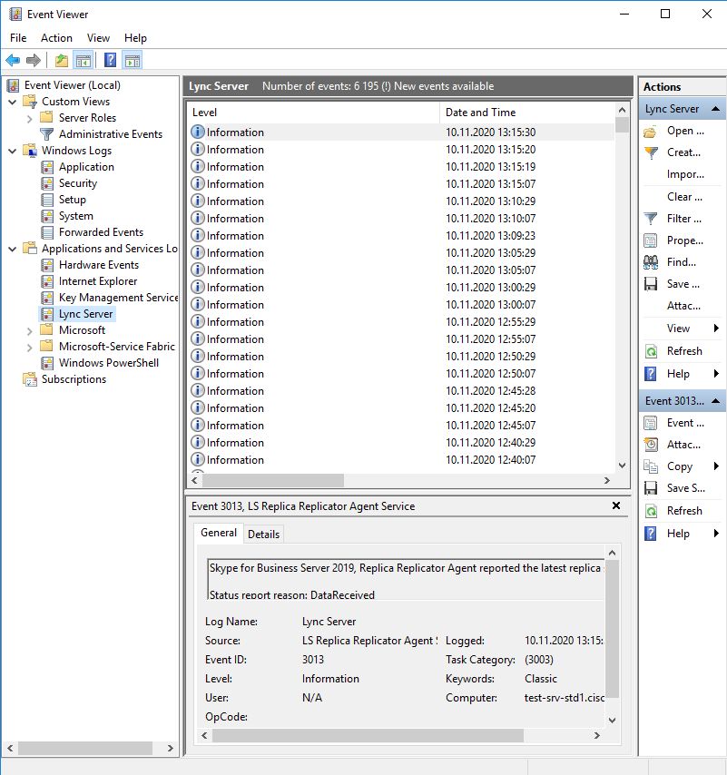The image size is (727, 775).
Task: Click the Properties icon in Actions
Action: [x=651, y=240]
